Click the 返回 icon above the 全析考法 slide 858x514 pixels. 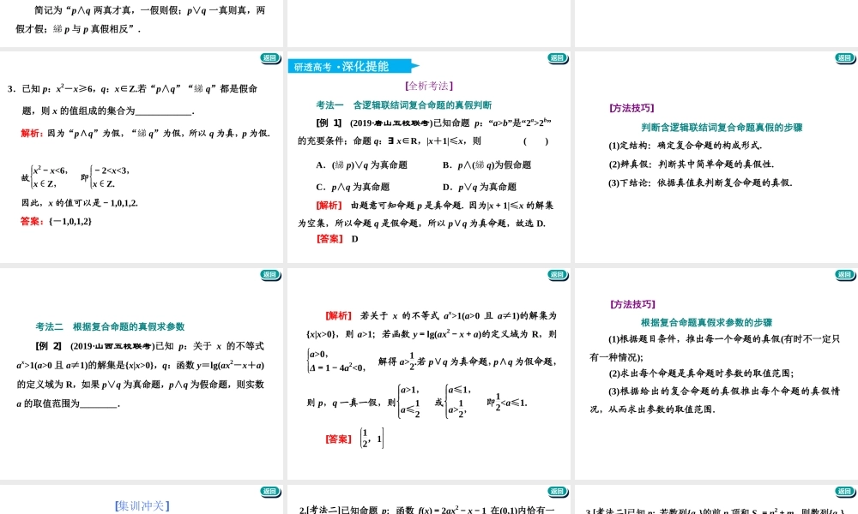pyautogui.click(x=559, y=58)
